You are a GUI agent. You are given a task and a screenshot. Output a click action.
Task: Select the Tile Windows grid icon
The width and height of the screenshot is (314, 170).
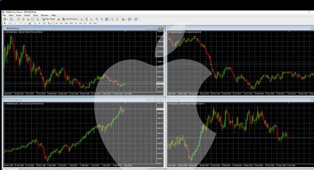pos(107,19)
